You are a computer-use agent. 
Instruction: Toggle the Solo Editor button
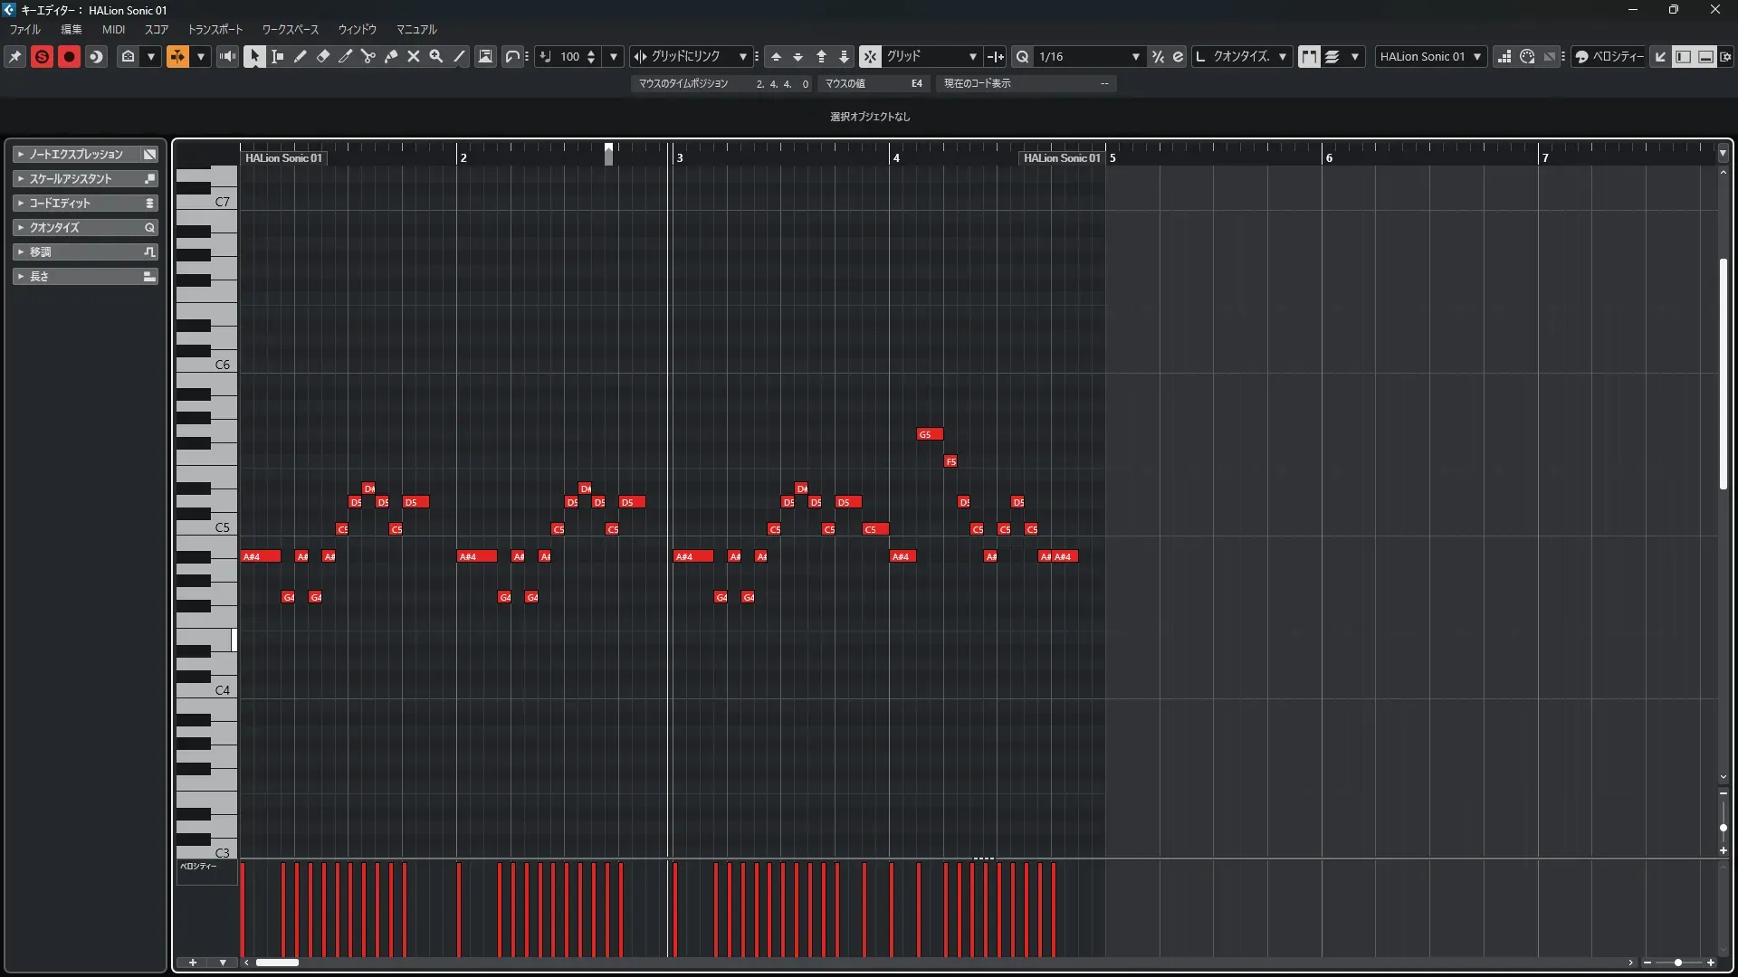click(x=42, y=56)
